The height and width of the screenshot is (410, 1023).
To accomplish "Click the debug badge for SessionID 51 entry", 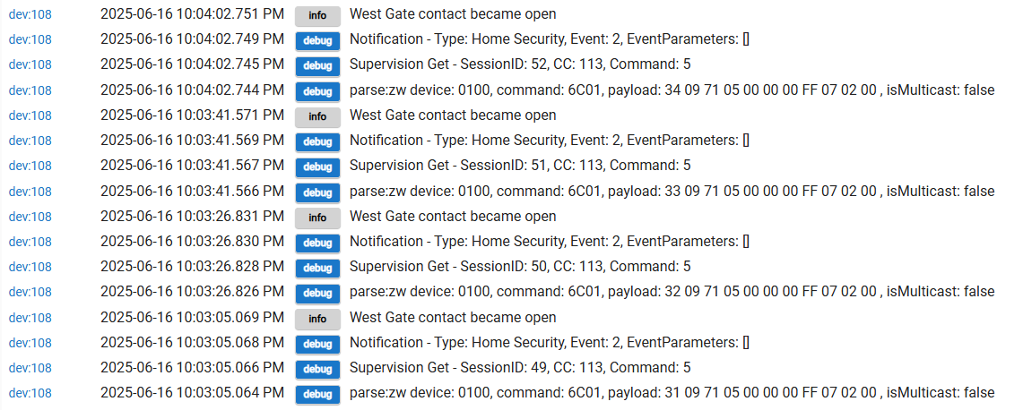I will coord(317,167).
